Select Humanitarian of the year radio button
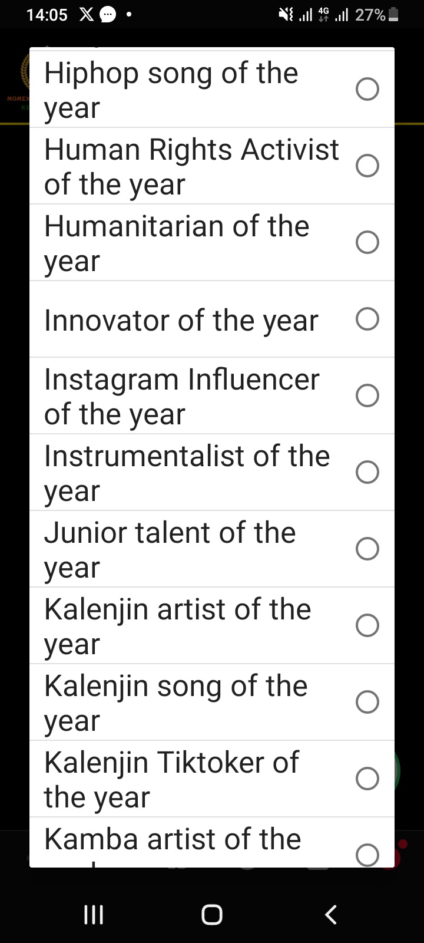 pos(367,242)
